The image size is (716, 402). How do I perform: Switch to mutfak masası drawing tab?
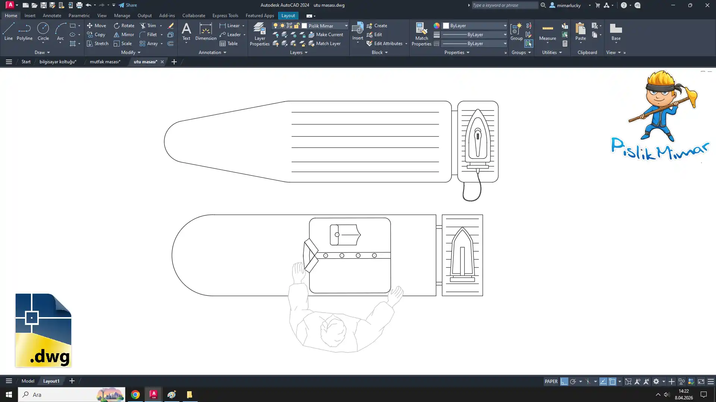(x=105, y=62)
